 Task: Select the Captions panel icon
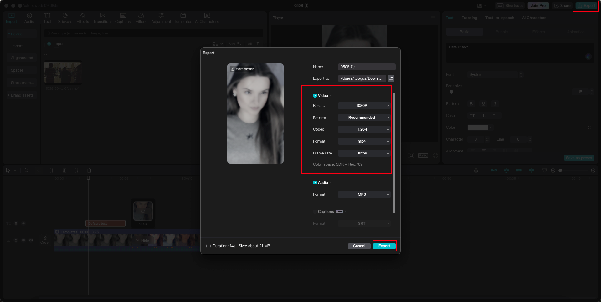[x=123, y=18]
